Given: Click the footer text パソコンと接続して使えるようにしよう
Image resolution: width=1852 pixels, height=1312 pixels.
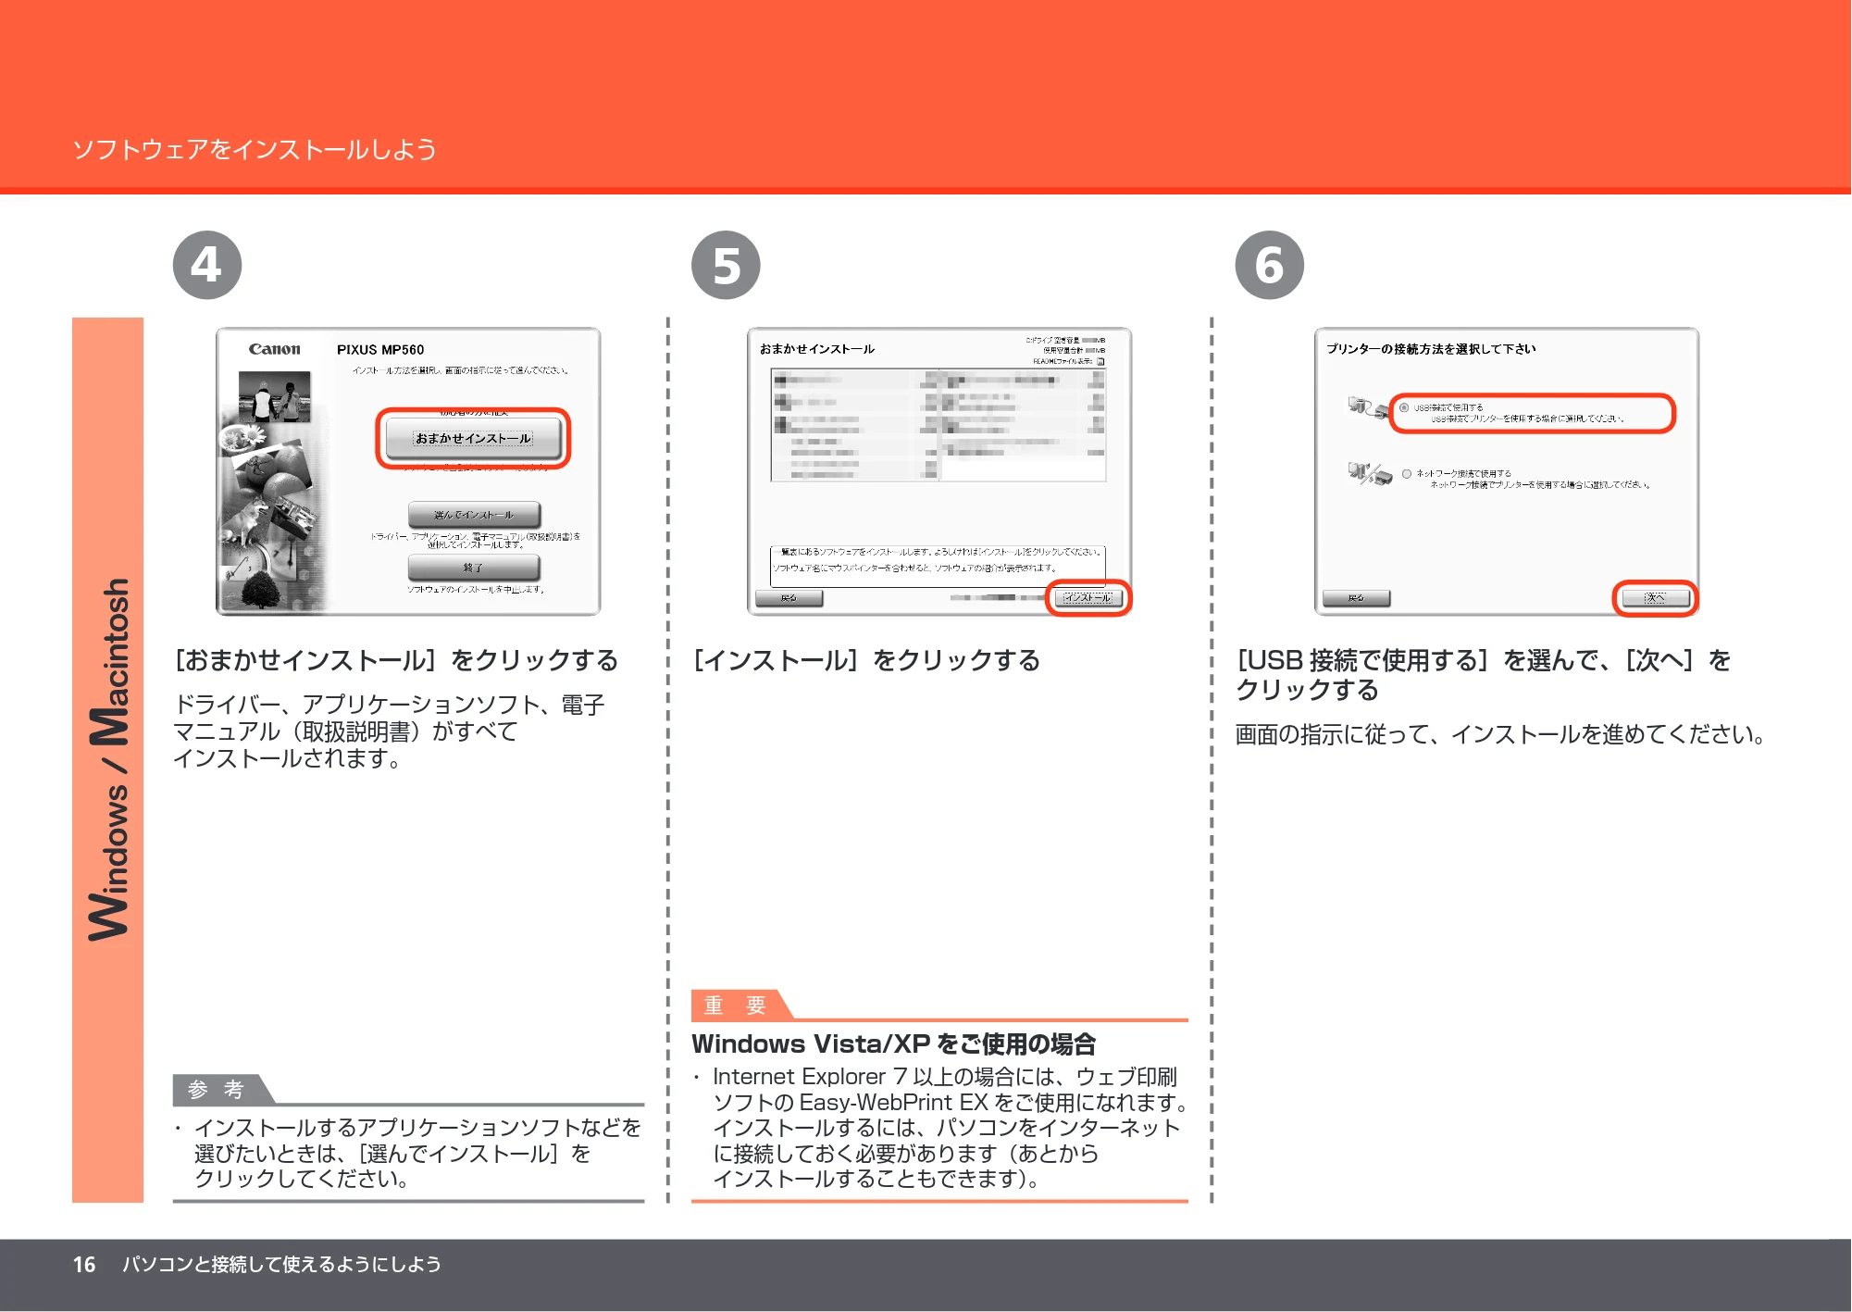Looking at the screenshot, I should click(x=281, y=1264).
